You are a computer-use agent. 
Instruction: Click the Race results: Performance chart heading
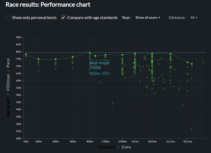click(48, 5)
